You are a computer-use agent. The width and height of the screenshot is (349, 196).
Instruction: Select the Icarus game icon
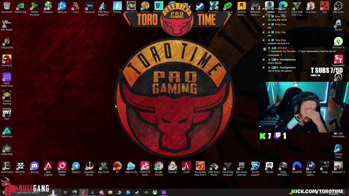tap(76, 8)
